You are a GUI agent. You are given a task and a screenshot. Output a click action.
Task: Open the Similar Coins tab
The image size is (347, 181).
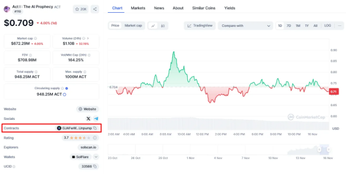[x=203, y=8]
